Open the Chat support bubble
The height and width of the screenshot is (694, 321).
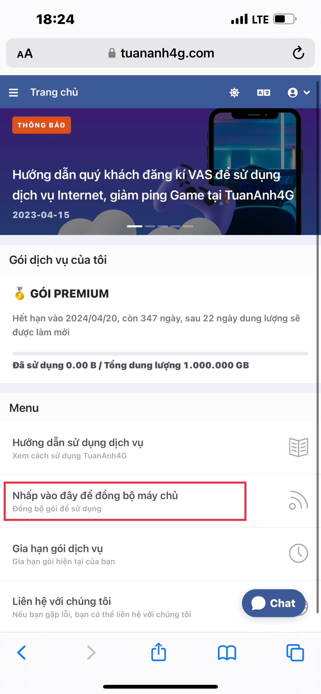273,603
